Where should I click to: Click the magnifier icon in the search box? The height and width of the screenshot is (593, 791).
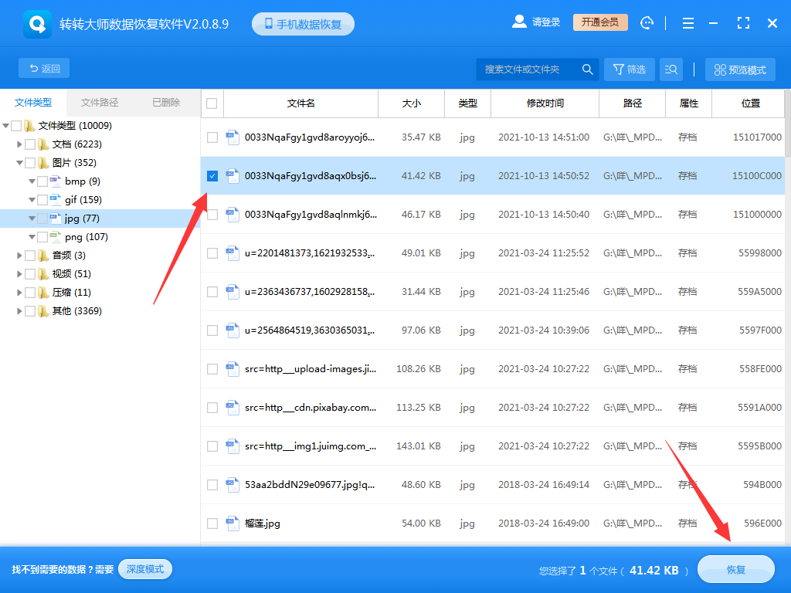tap(587, 69)
